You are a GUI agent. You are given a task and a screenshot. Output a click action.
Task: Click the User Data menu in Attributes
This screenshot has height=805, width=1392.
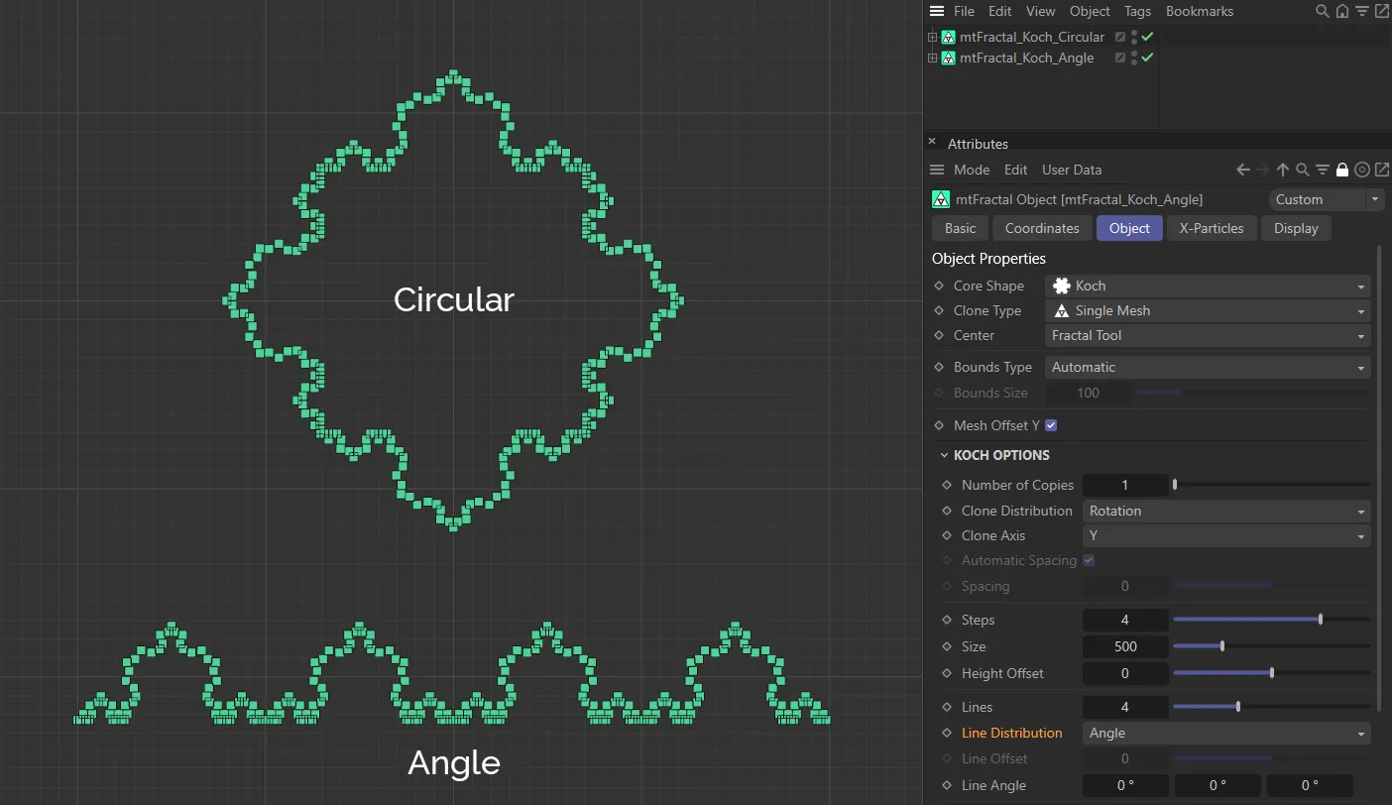click(1071, 170)
